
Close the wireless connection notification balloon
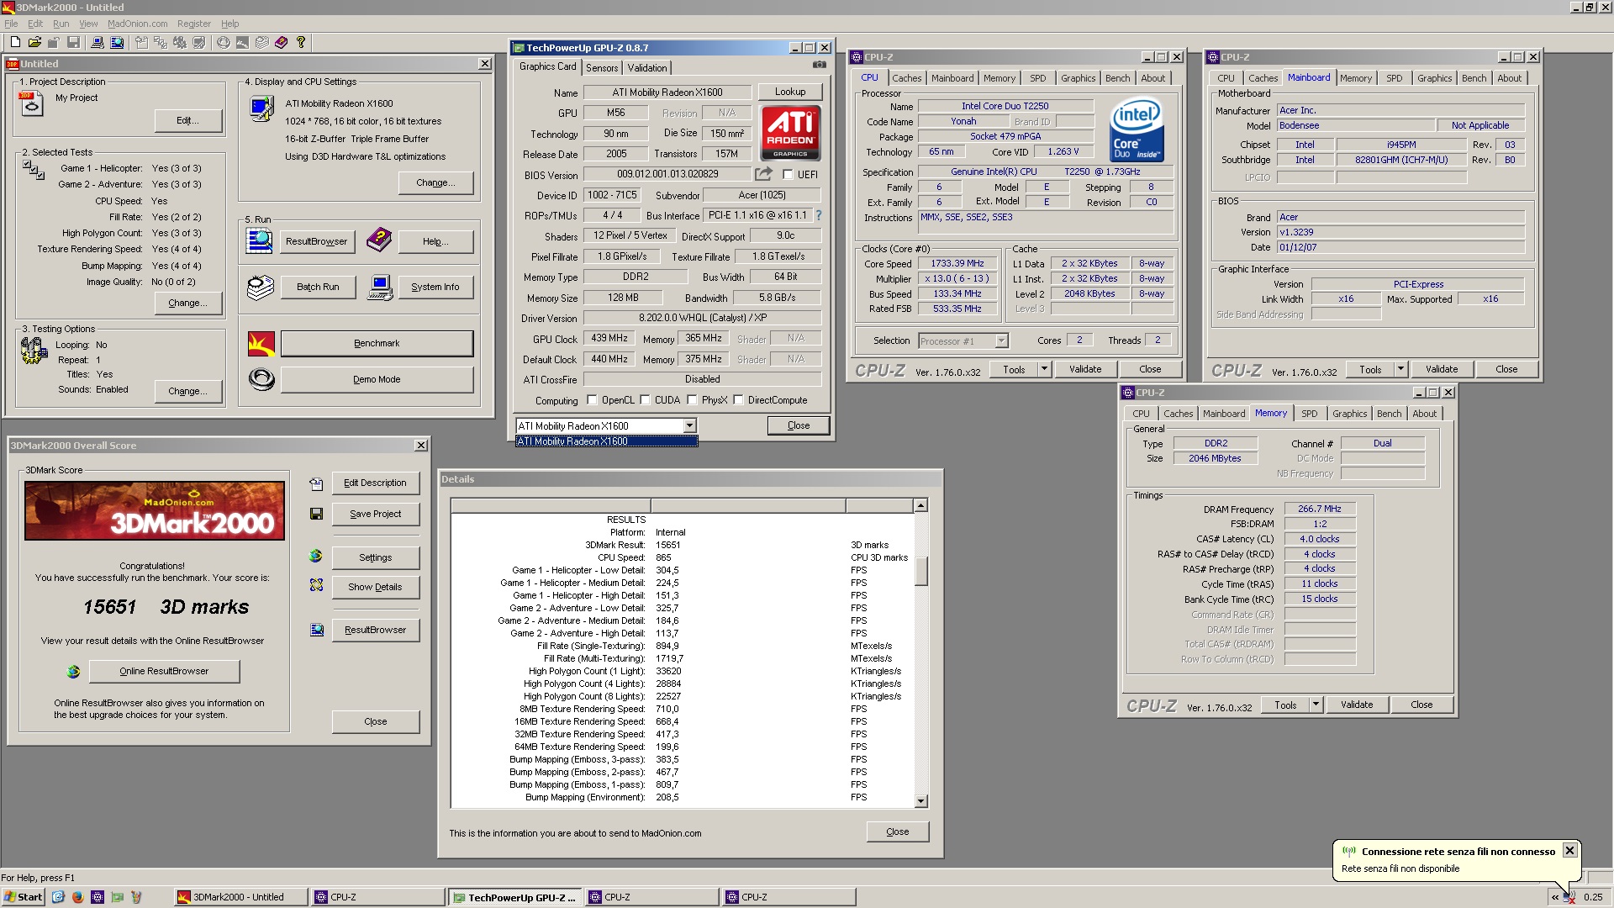(1569, 851)
